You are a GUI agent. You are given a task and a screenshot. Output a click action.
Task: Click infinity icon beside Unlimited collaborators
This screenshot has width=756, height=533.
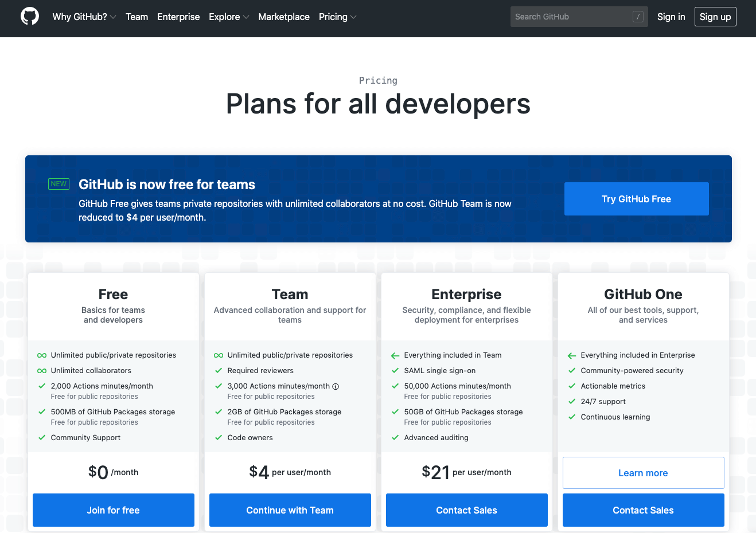(42, 371)
